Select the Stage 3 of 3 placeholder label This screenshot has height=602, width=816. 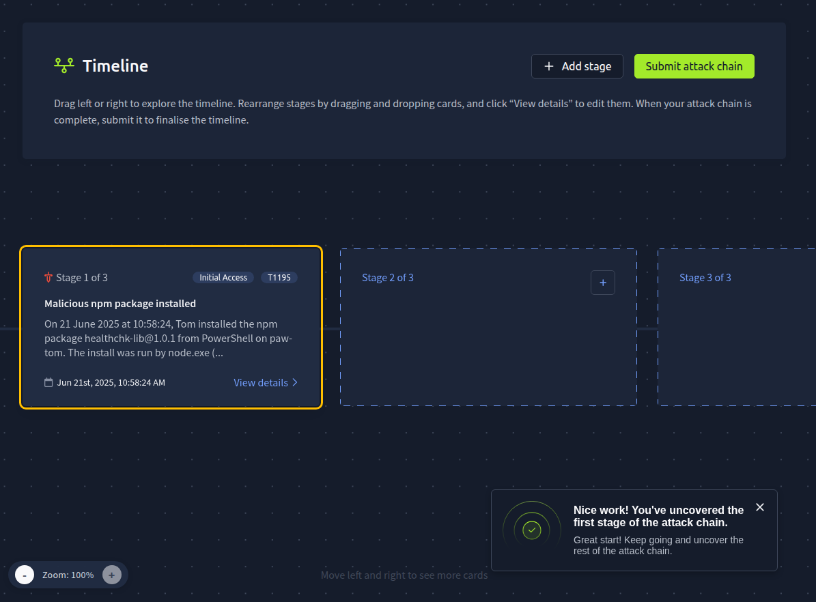[705, 277]
